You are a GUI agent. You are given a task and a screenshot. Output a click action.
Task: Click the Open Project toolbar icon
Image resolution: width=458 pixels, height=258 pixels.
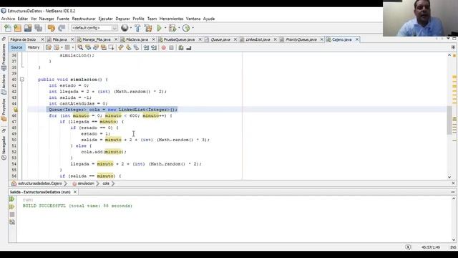click(x=28, y=28)
